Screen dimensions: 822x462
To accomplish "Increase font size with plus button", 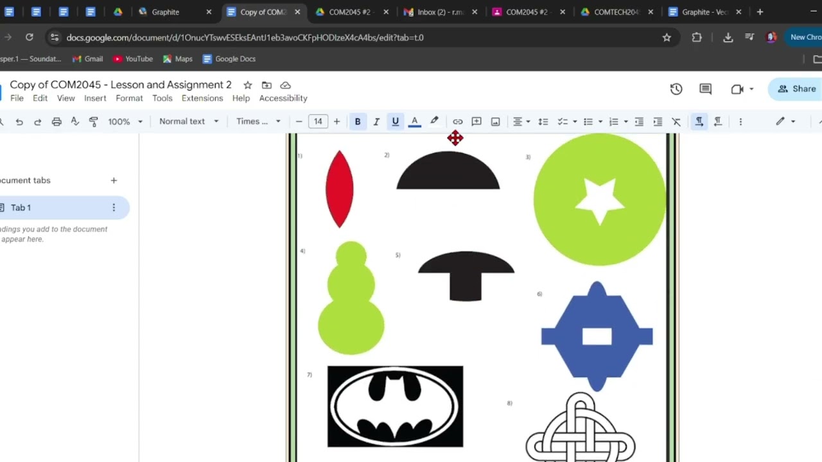I will coord(337,121).
